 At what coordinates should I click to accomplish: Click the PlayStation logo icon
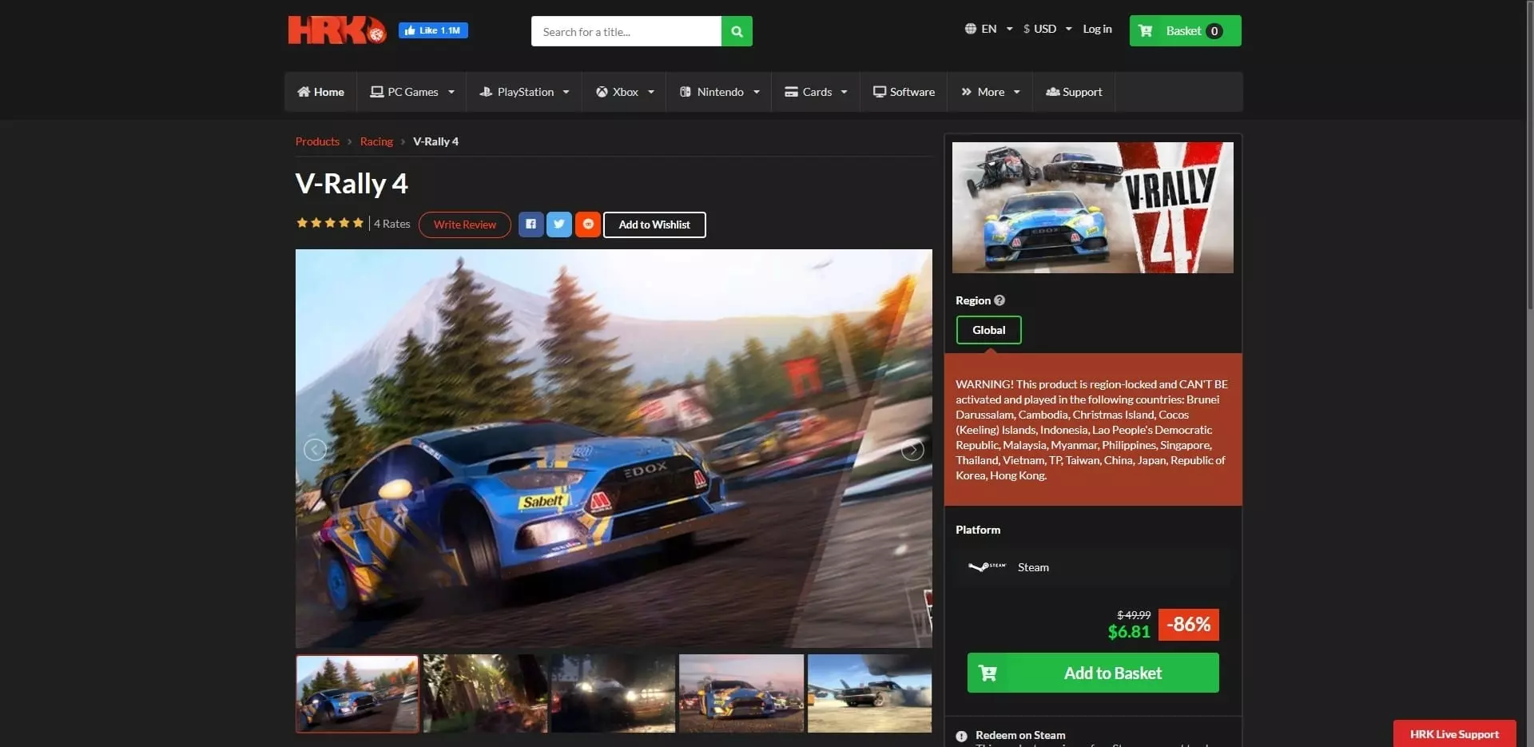pyautogui.click(x=486, y=92)
